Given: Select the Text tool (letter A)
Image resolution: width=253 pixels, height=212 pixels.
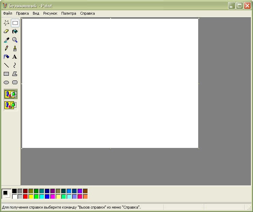Looking at the screenshot, I should click(15, 57).
